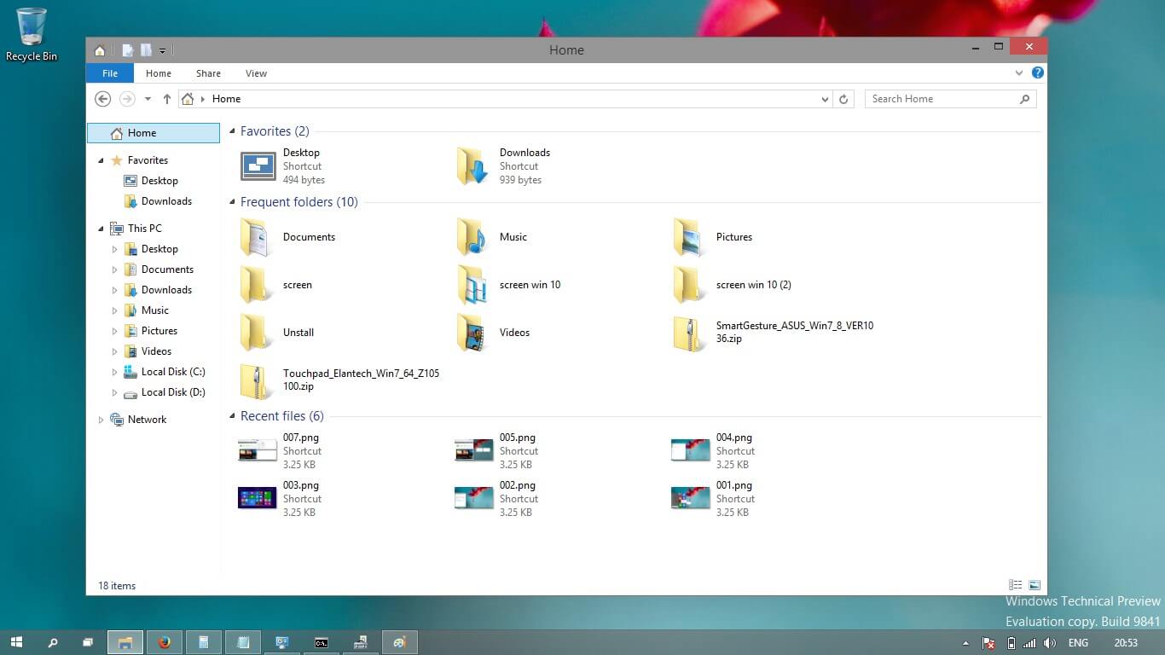This screenshot has height=655, width=1165.
Task: Expand the ribbon with chevron arrow
Action: (1019, 73)
